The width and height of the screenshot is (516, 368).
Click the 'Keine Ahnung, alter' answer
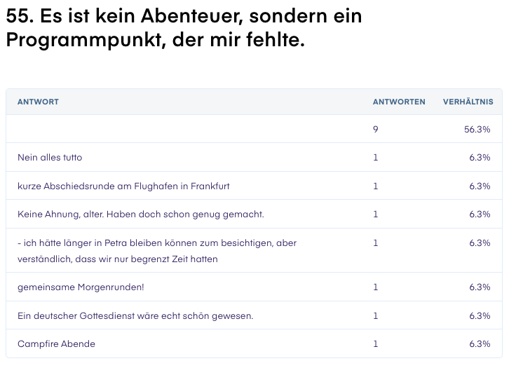point(140,214)
